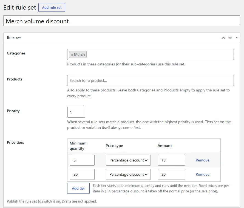Remove the tier with minimum quantity 5
Image resolution: width=244 pixels, height=208 pixels.
[202, 160]
